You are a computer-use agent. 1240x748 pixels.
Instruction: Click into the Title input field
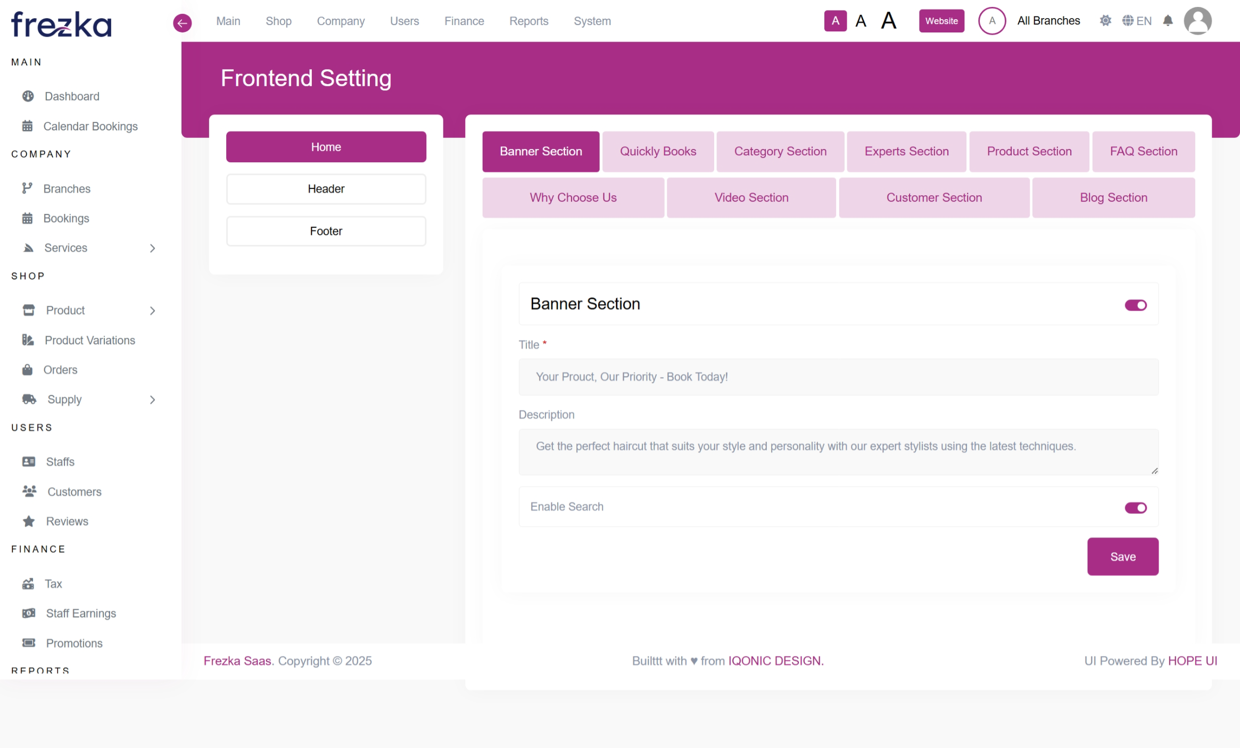point(838,377)
